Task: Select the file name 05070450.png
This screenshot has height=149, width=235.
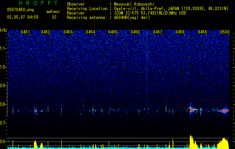Action: 21,10
